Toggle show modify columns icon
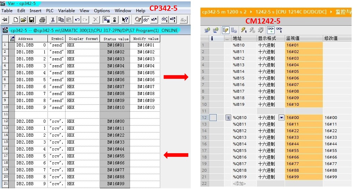 (x=226, y=30)
